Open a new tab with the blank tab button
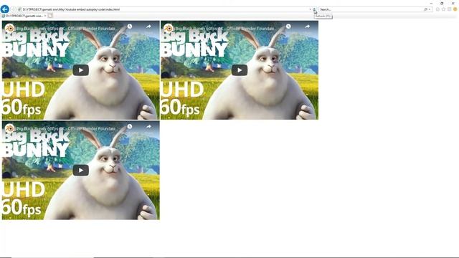The height and width of the screenshot is (258, 459). [x=50, y=16]
